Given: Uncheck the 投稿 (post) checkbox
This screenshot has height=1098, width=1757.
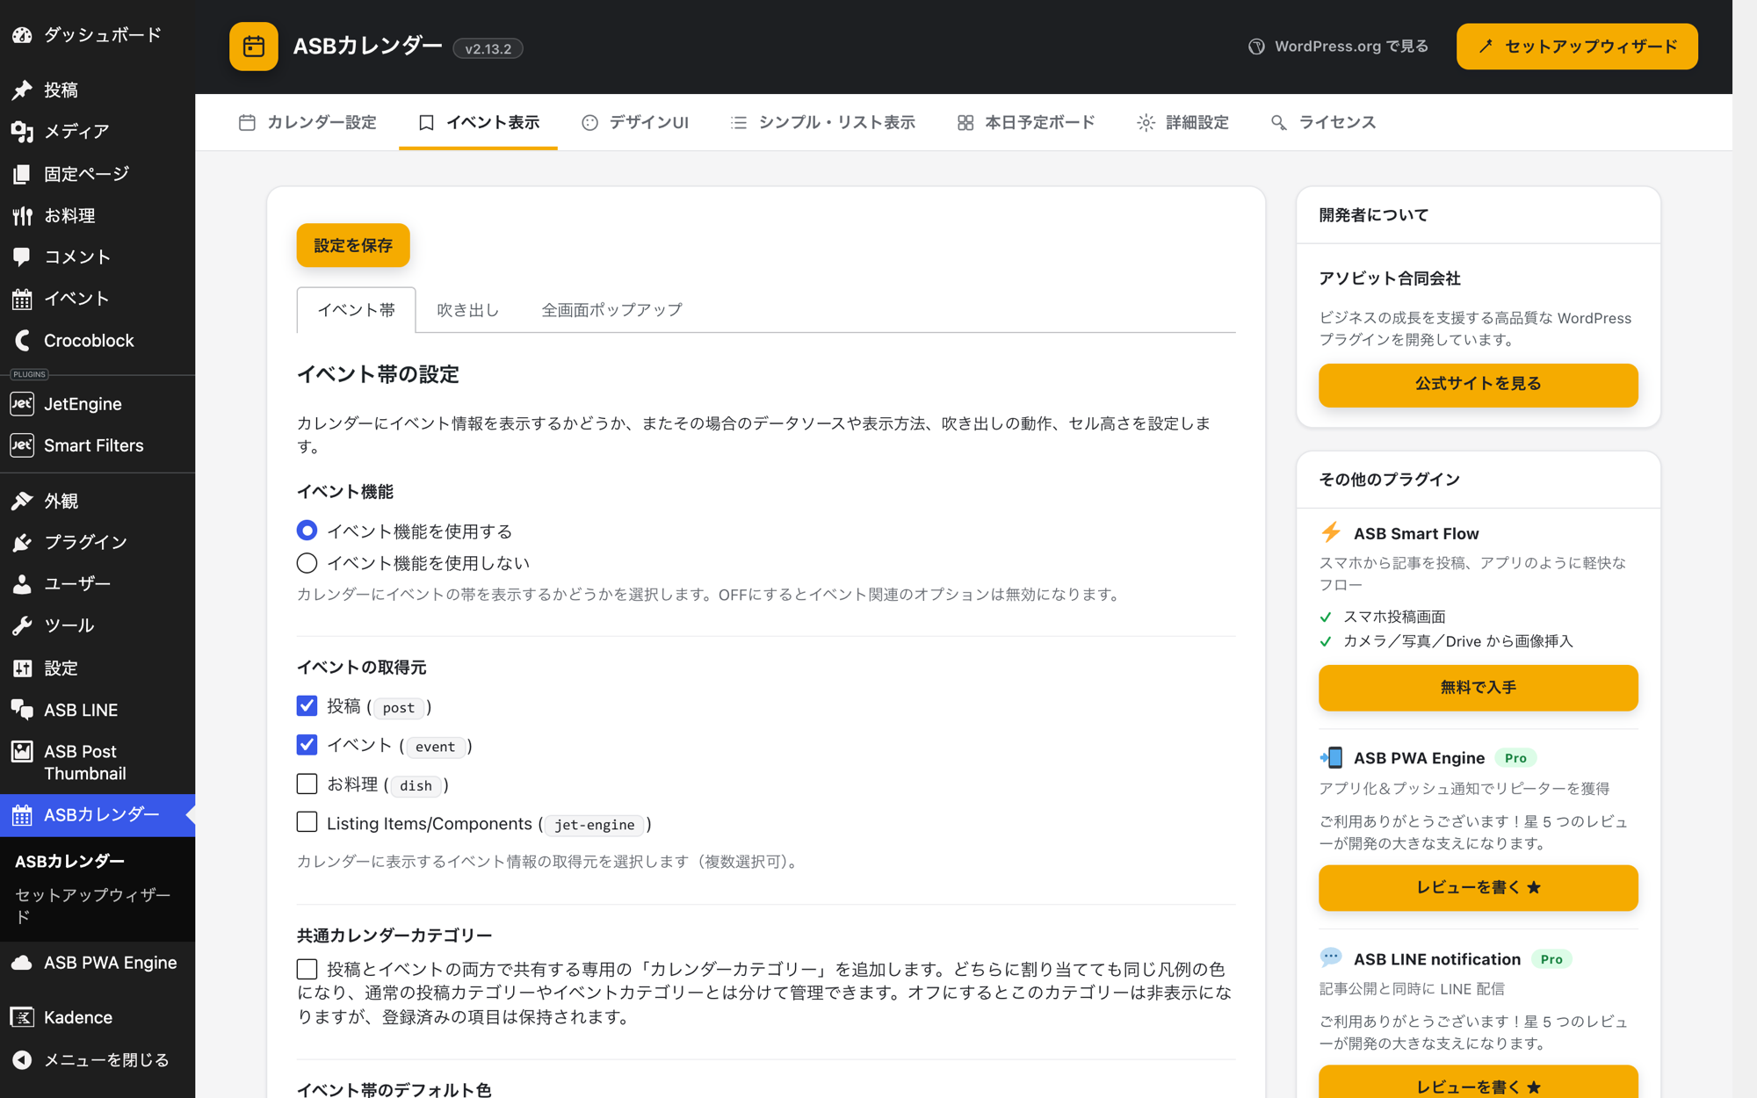Looking at the screenshot, I should pyautogui.click(x=307, y=706).
